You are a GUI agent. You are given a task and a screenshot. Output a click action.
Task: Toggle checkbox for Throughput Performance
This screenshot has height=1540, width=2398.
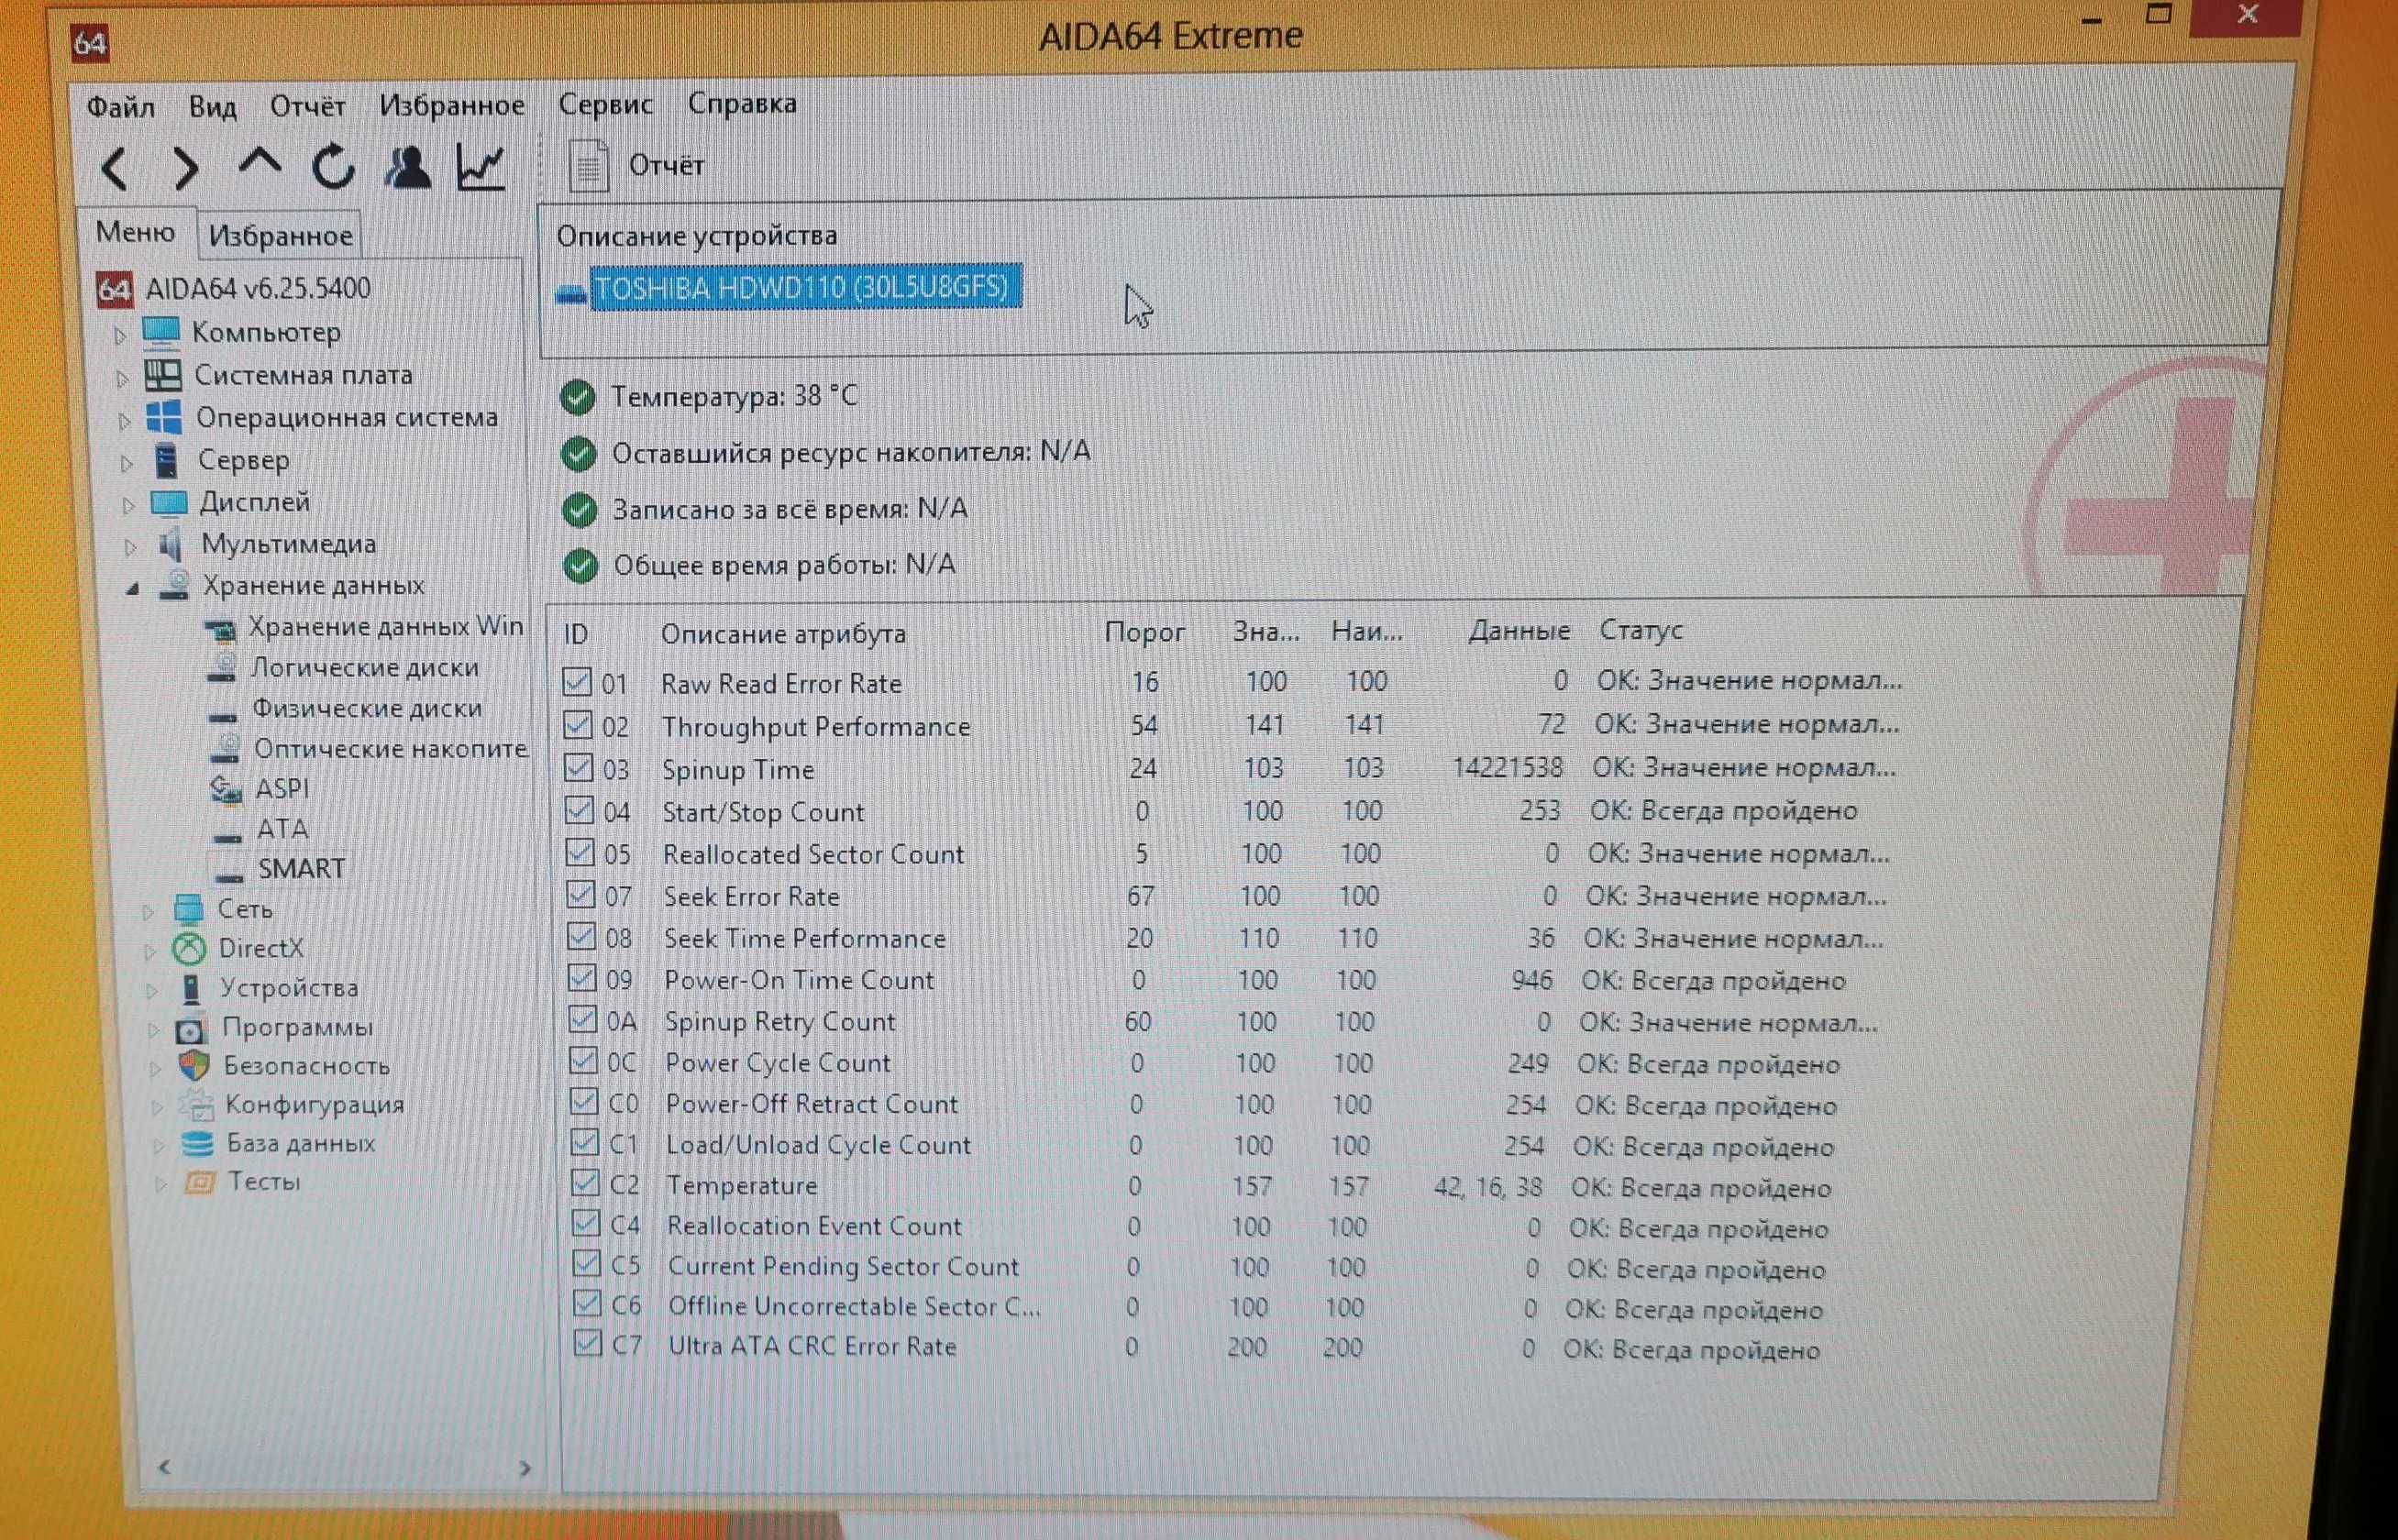(x=577, y=724)
